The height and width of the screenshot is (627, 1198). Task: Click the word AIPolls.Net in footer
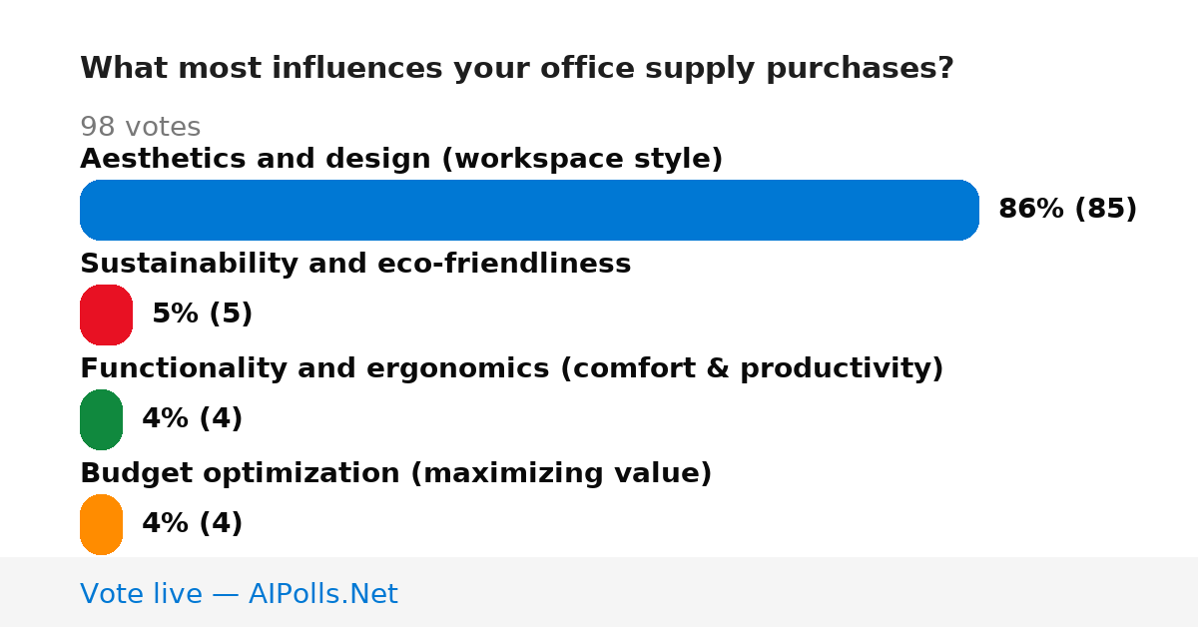click(323, 594)
